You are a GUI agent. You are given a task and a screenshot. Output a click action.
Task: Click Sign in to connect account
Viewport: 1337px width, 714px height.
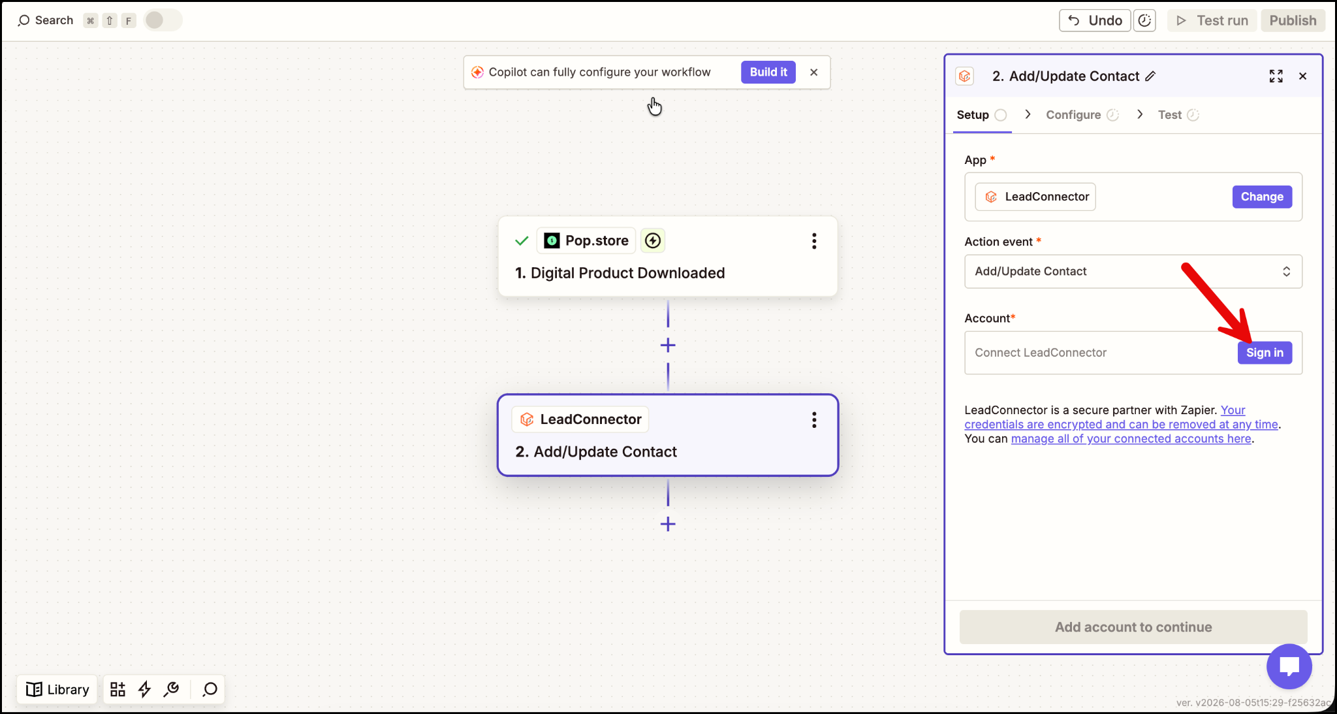(x=1264, y=353)
